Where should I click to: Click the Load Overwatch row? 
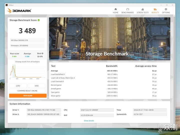[104, 81]
